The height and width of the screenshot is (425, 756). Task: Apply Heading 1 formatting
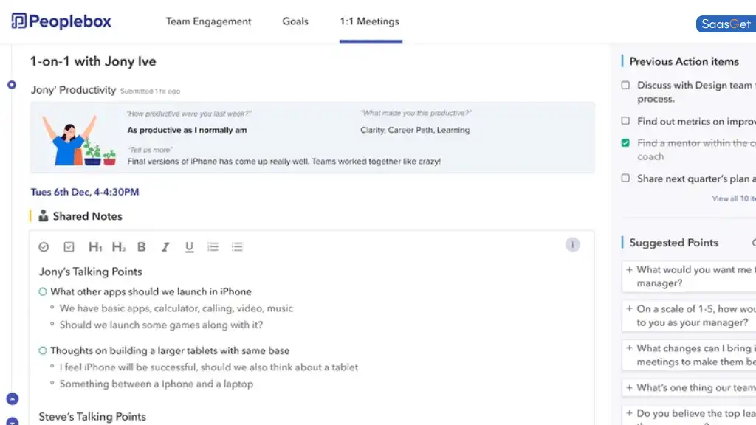tap(95, 246)
